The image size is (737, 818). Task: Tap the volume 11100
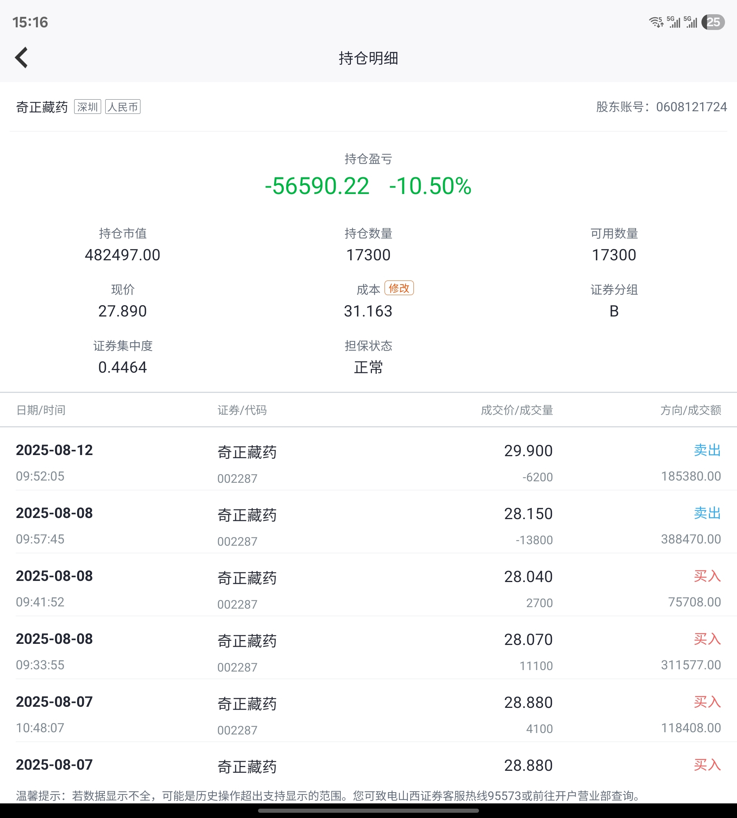(536, 666)
